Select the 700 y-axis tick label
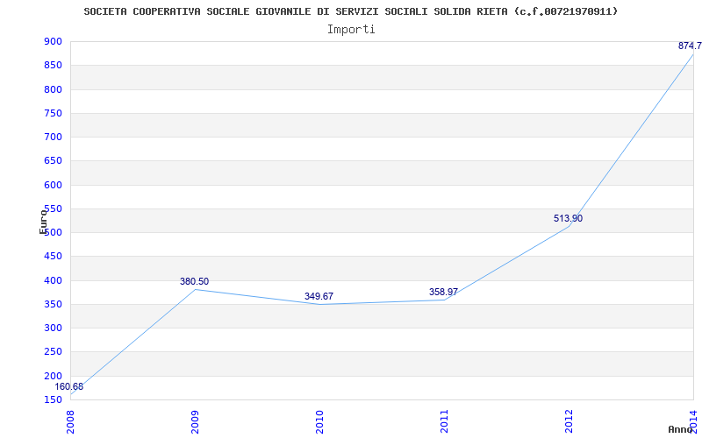 coord(53,138)
